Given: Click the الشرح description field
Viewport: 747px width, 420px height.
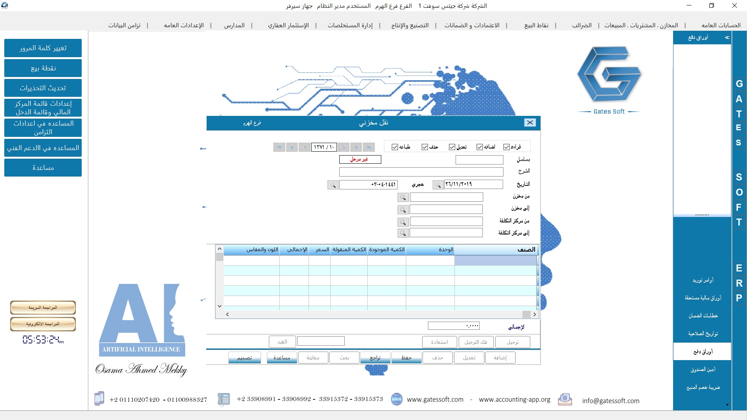Looking at the screenshot, I should click(421, 172).
